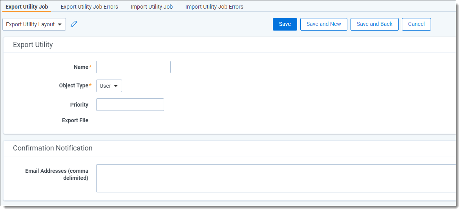Click the Export File label
Image resolution: width=462 pixels, height=212 pixels.
[x=75, y=120]
